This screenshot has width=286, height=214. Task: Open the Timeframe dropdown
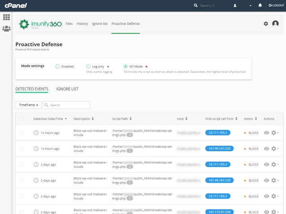(x=28, y=105)
